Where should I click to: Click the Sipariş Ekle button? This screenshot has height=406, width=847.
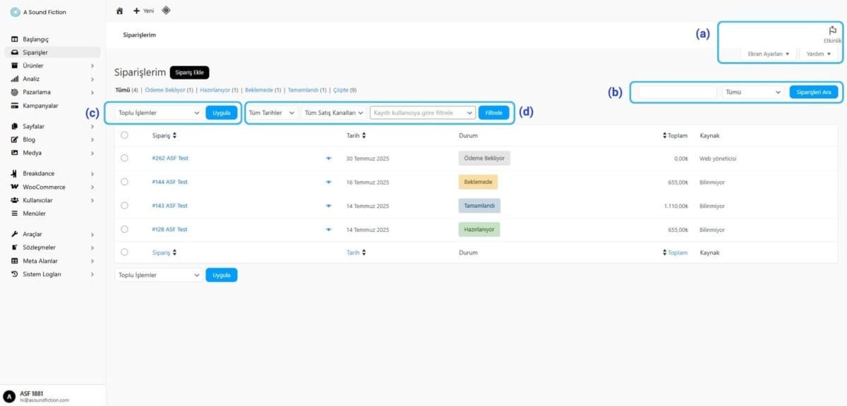point(190,73)
